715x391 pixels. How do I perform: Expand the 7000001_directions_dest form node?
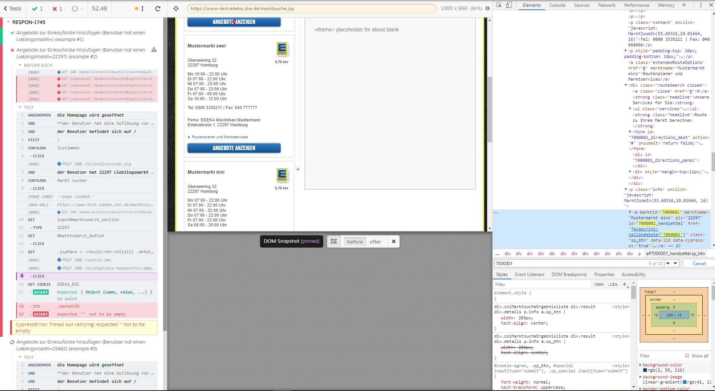pyautogui.click(x=630, y=131)
